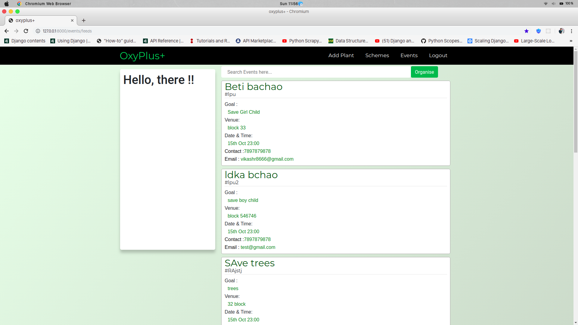Reload the current page
578x325 pixels.
tap(26, 31)
